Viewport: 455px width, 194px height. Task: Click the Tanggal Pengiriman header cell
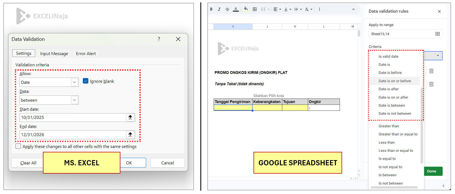233,102
